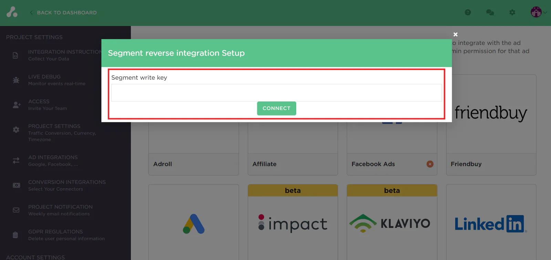551x260 pixels.
Task: Open Project Settings gear icon in sidebar
Action: click(16, 130)
